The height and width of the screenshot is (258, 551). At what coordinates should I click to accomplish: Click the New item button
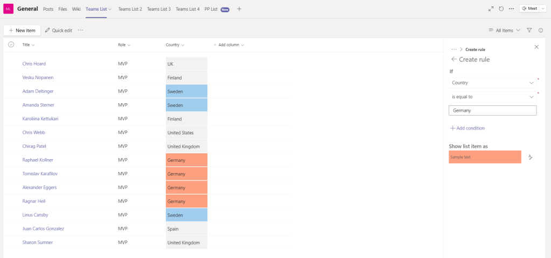point(22,31)
